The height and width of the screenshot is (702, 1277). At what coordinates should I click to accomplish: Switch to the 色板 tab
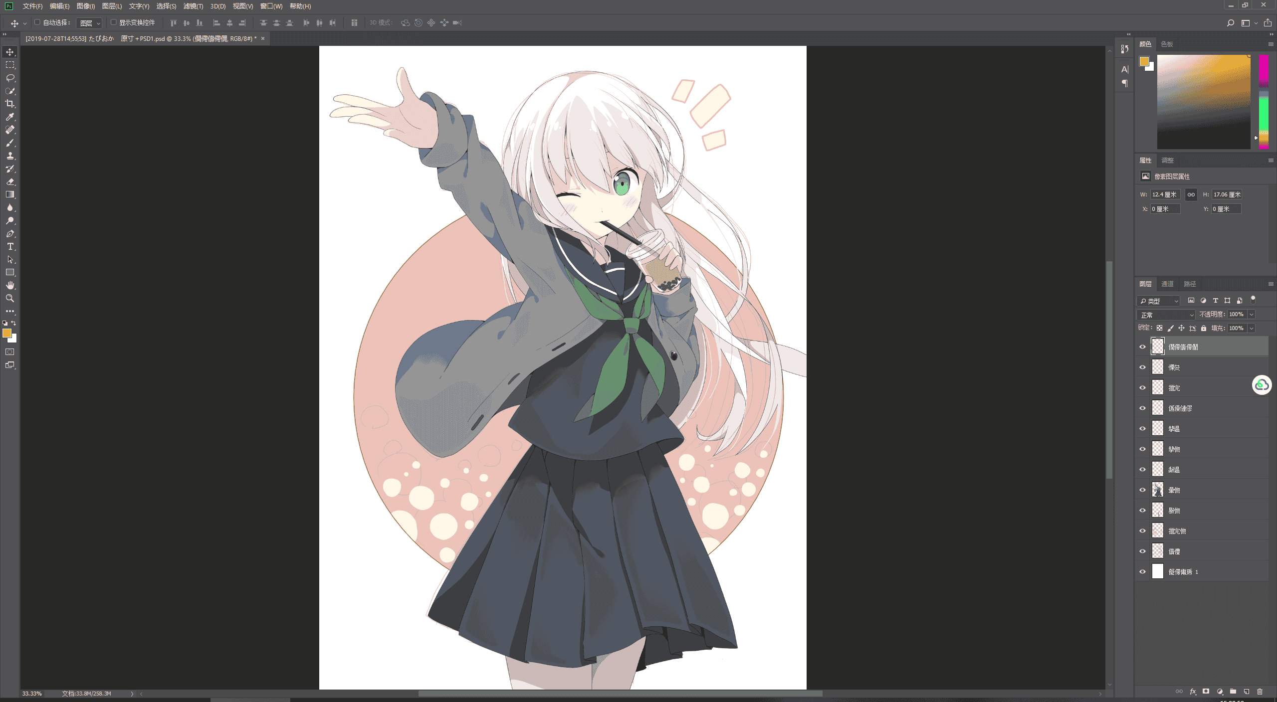coord(1167,44)
